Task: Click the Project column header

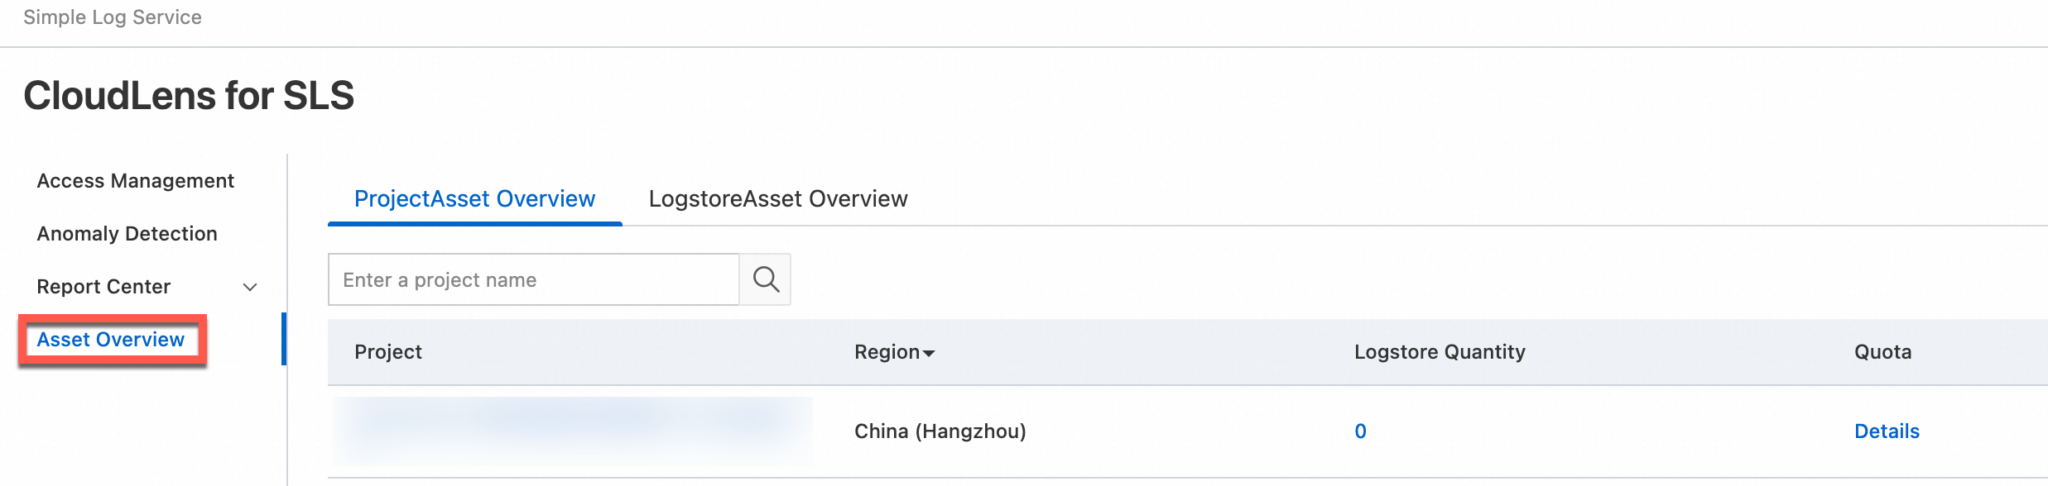Action: (x=388, y=352)
